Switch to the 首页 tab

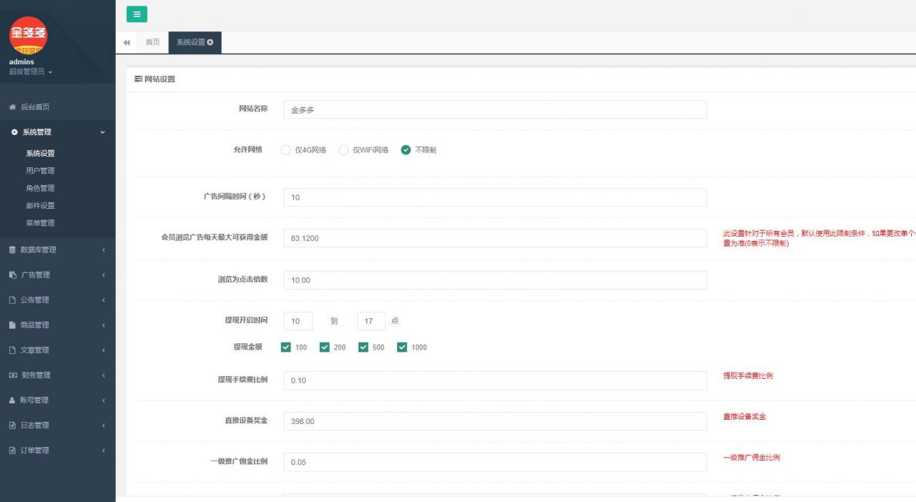coord(152,42)
